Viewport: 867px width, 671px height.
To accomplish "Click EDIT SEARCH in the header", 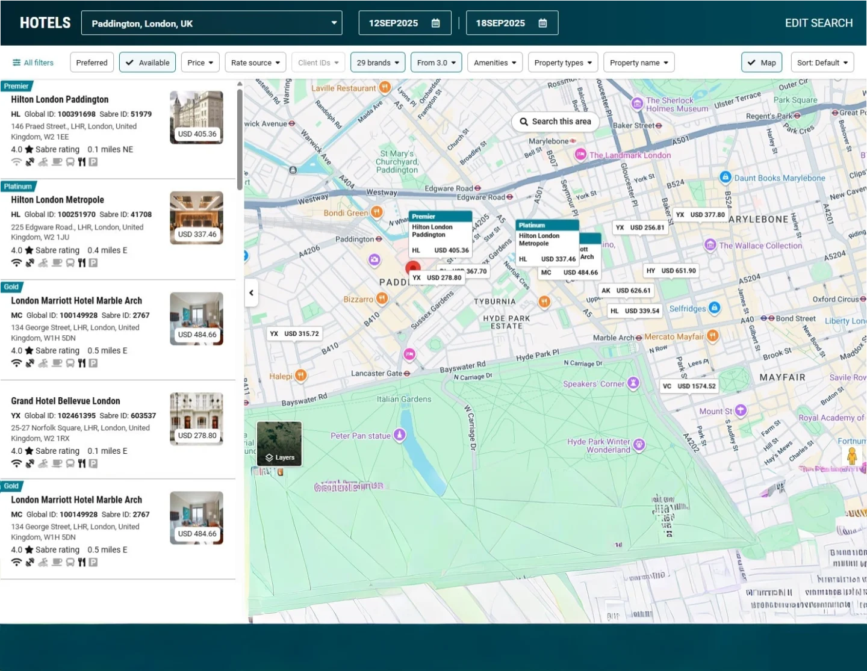I will [818, 22].
